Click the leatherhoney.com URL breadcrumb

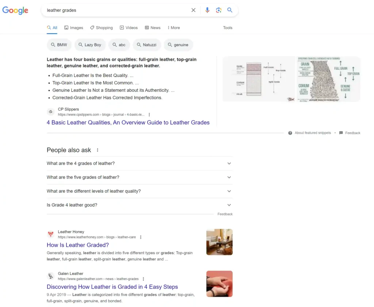click(97, 237)
